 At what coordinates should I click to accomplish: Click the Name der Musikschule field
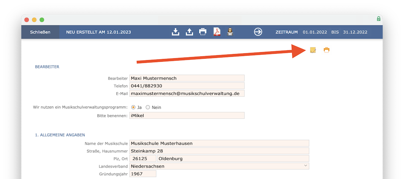(x=219, y=143)
